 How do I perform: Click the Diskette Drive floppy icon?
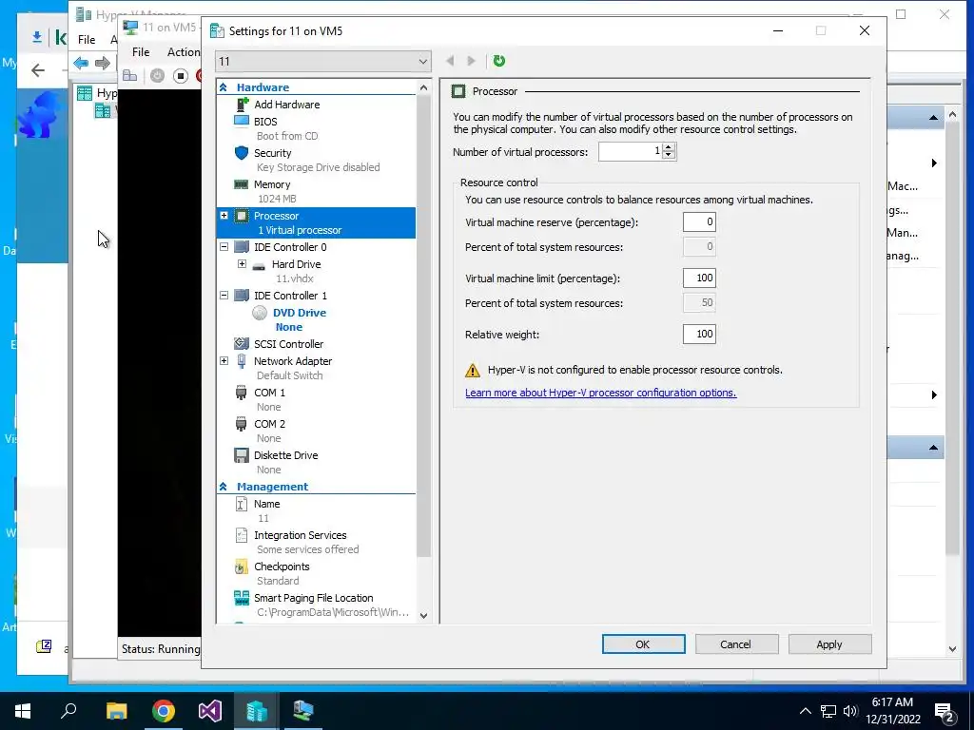point(242,455)
